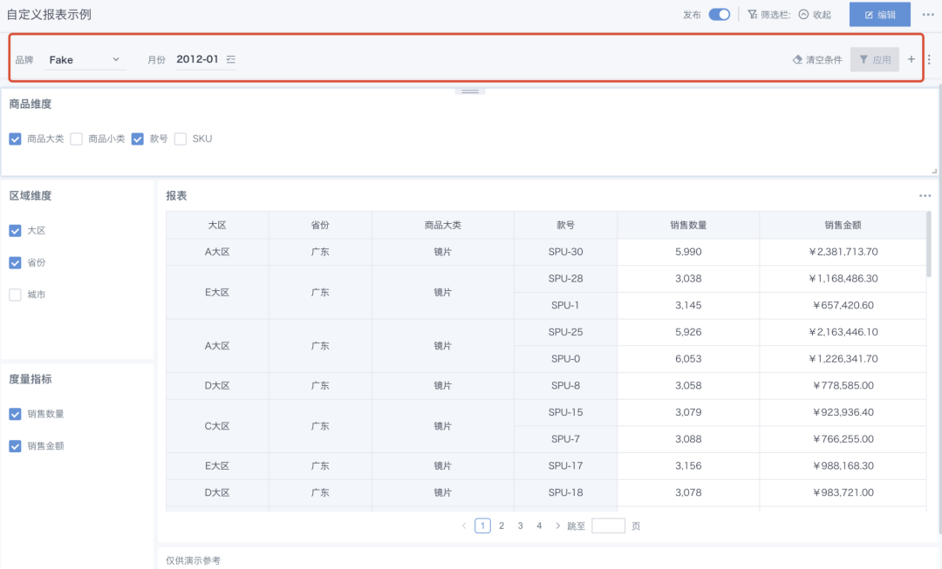Click the 跳至 page number input field

pyautogui.click(x=608, y=525)
